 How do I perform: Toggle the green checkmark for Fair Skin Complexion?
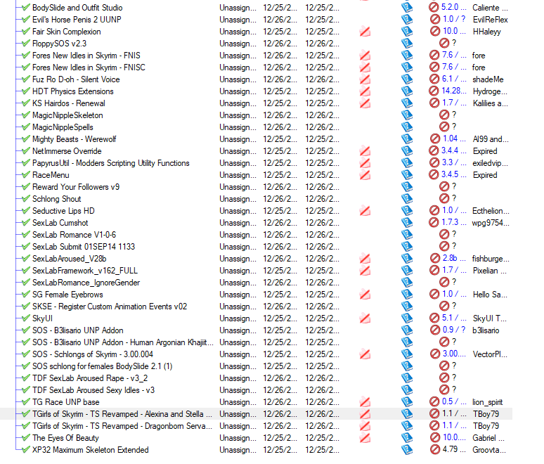25,31
